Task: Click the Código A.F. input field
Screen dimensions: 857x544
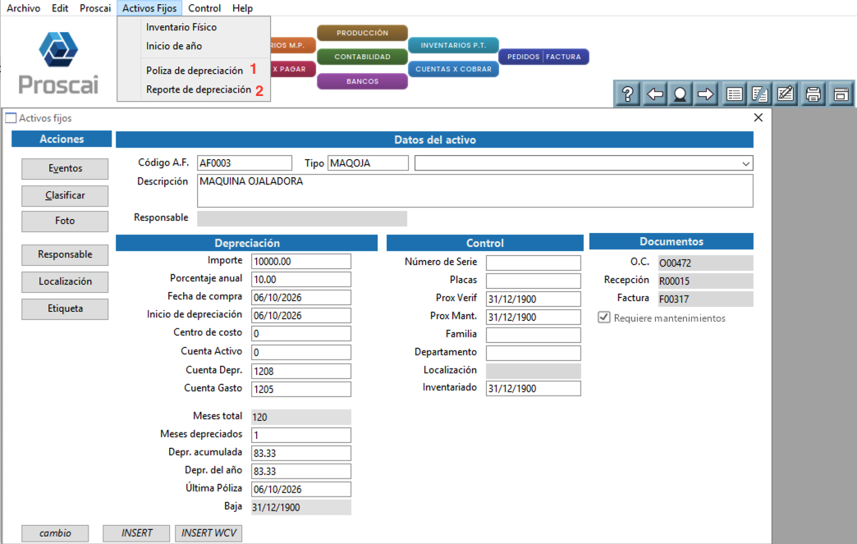Action: [245, 163]
